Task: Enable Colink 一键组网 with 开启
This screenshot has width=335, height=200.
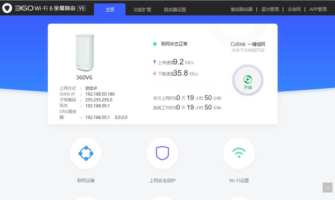Action: (x=247, y=80)
